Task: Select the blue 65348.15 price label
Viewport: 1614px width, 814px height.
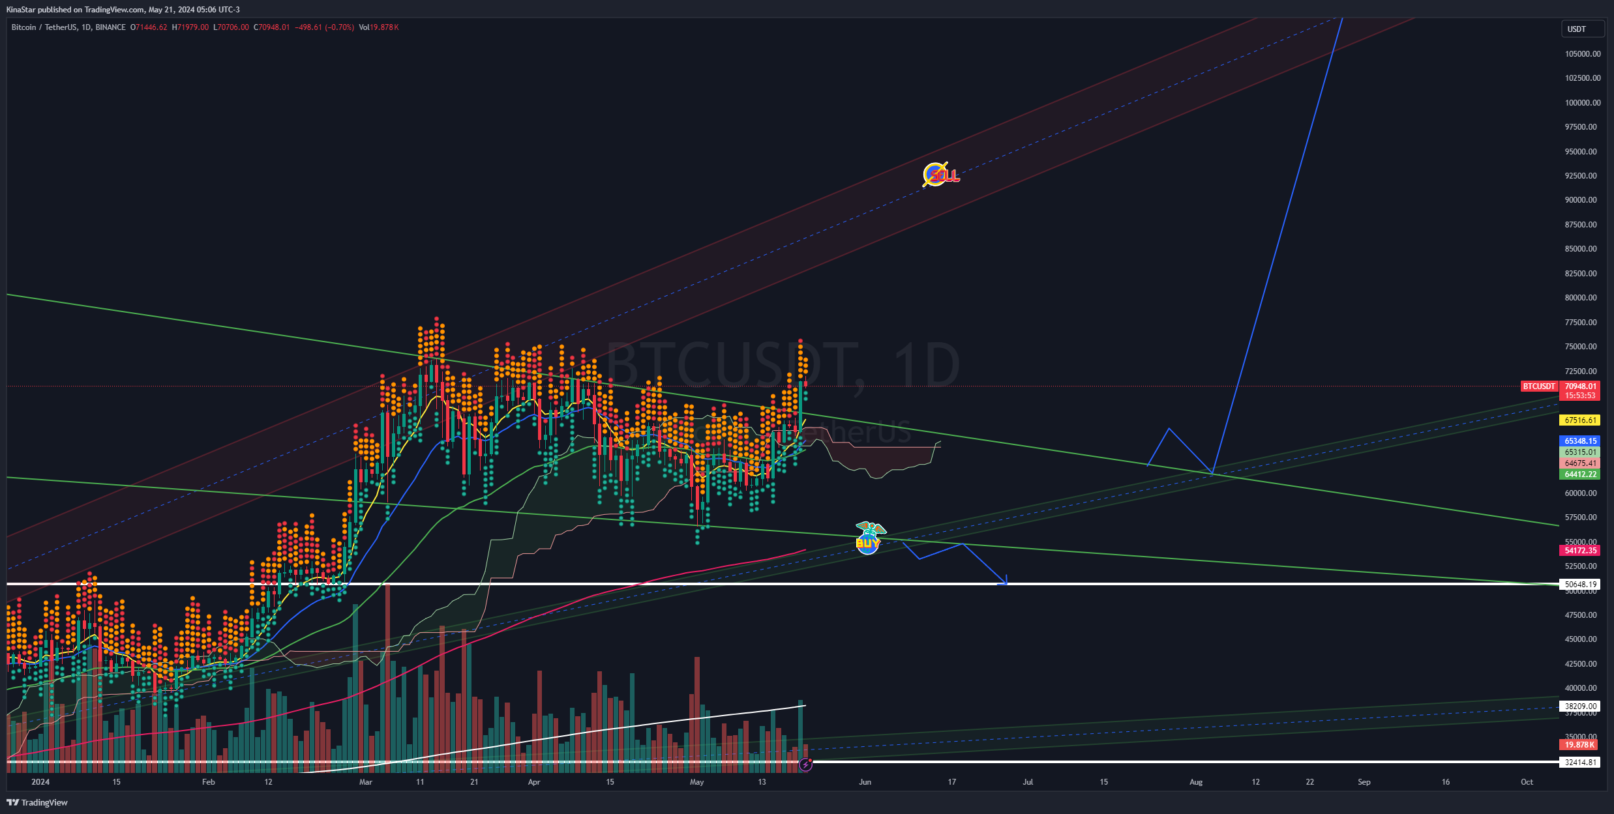Action: tap(1580, 441)
